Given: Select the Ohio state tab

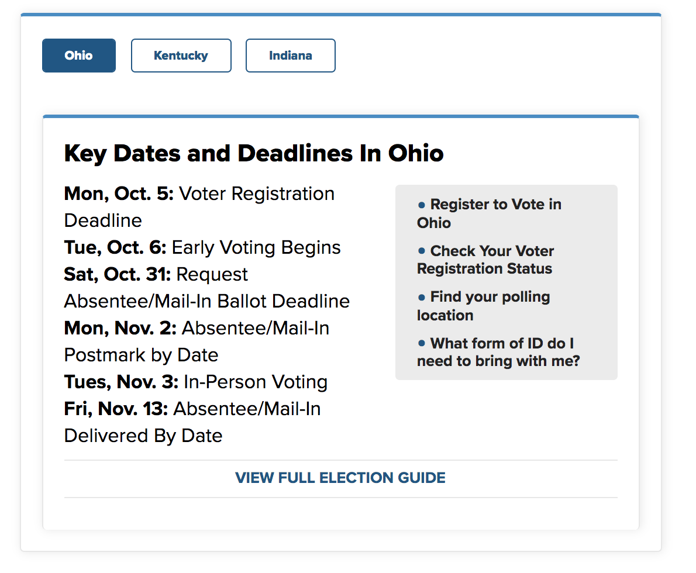Looking at the screenshot, I should 79,56.
